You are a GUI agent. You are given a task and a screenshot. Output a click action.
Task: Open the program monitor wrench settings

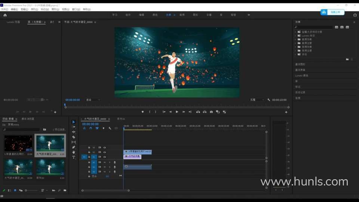pos(269,100)
